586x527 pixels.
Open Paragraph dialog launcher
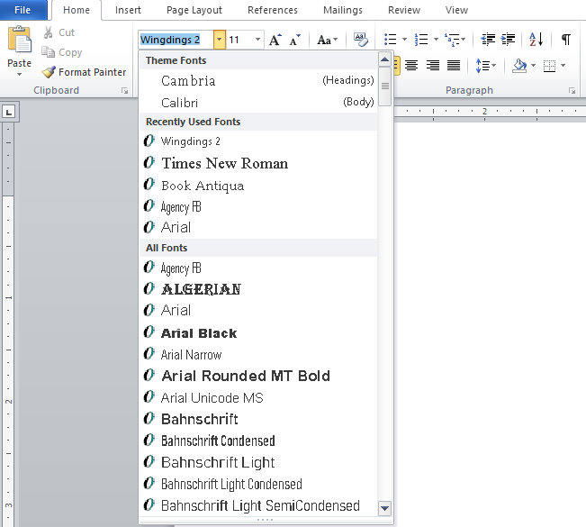point(572,90)
